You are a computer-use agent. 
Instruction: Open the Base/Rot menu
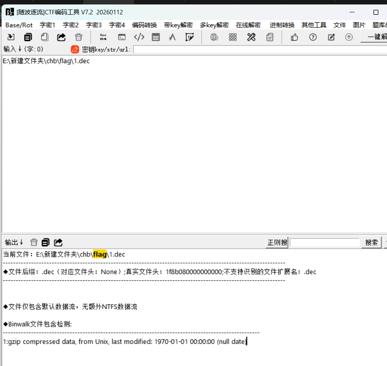(x=19, y=25)
